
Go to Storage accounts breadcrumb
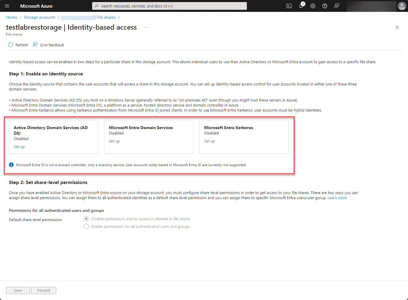[x=40, y=18]
